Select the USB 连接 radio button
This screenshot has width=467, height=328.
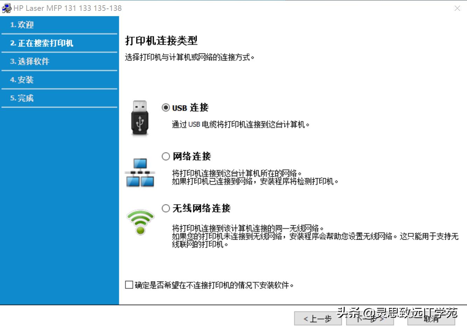coord(165,108)
